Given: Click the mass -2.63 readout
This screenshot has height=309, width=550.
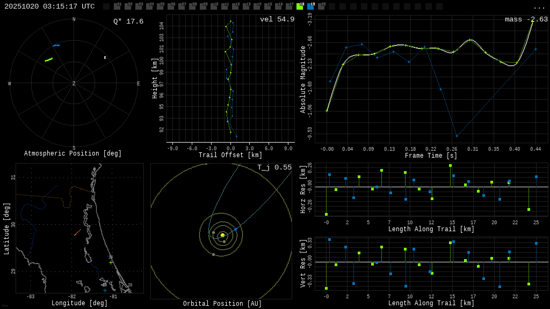Looking at the screenshot, I should coord(526,19).
